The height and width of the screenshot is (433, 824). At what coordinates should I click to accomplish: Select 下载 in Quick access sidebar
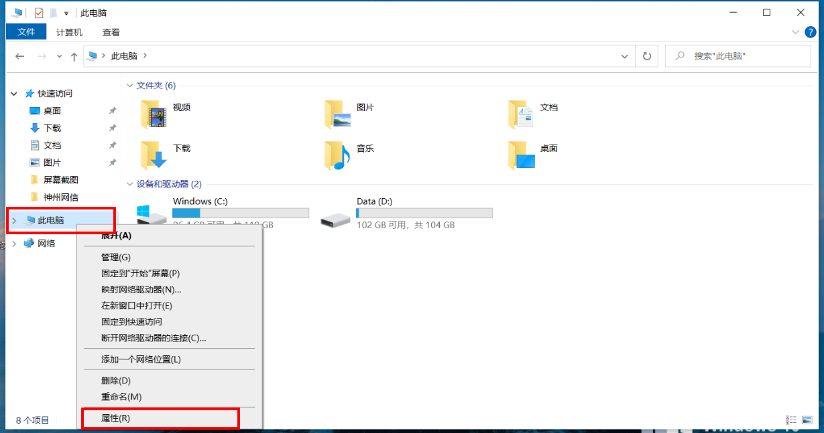click(52, 128)
